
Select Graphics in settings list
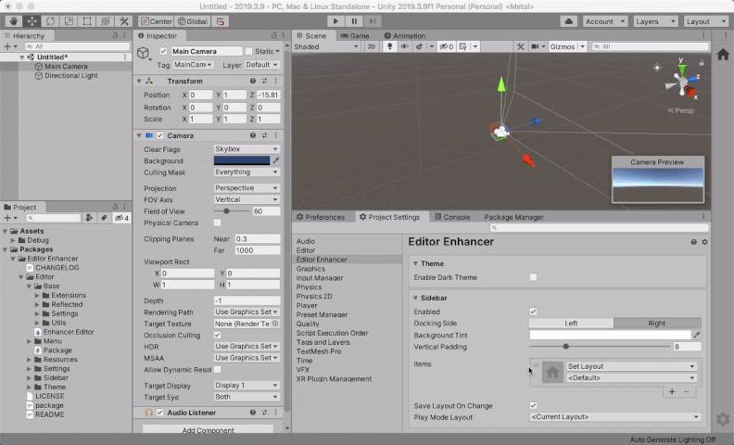(310, 269)
